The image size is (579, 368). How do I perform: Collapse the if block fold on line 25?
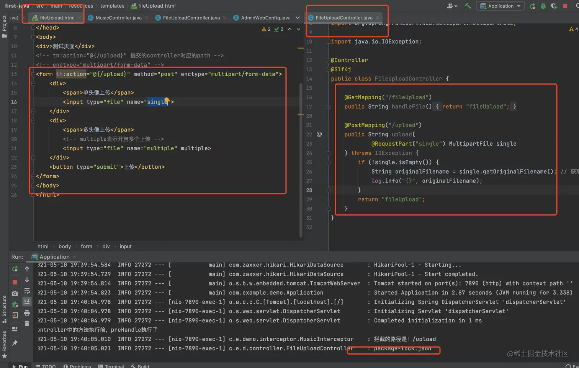328,162
